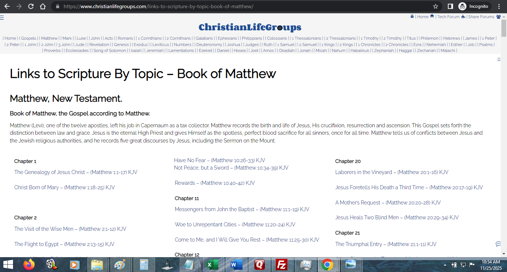
Task: Click the page vertical scrollbar down arrow
Action: (x=504, y=254)
